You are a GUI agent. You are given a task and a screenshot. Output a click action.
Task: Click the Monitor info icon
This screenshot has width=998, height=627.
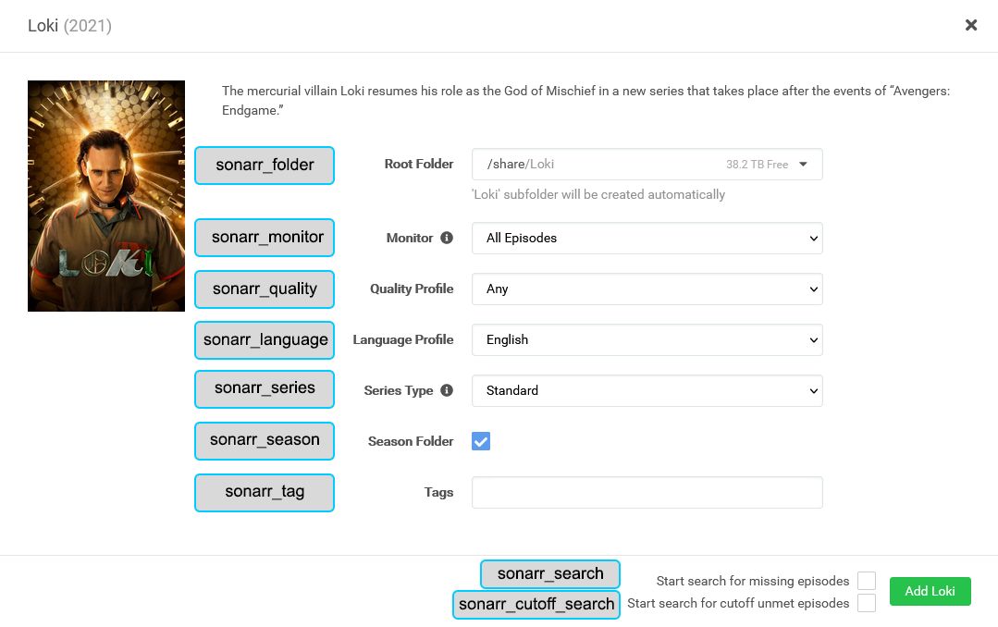(447, 238)
